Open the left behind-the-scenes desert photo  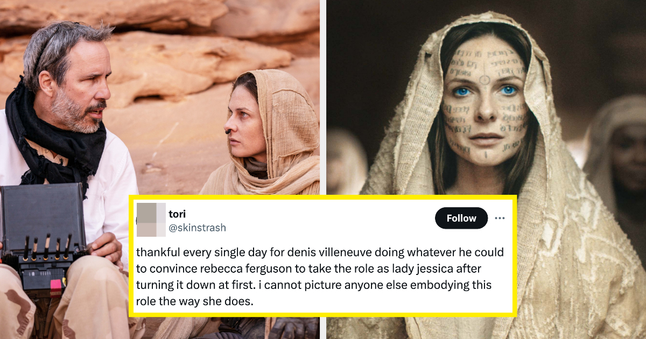tap(161, 97)
